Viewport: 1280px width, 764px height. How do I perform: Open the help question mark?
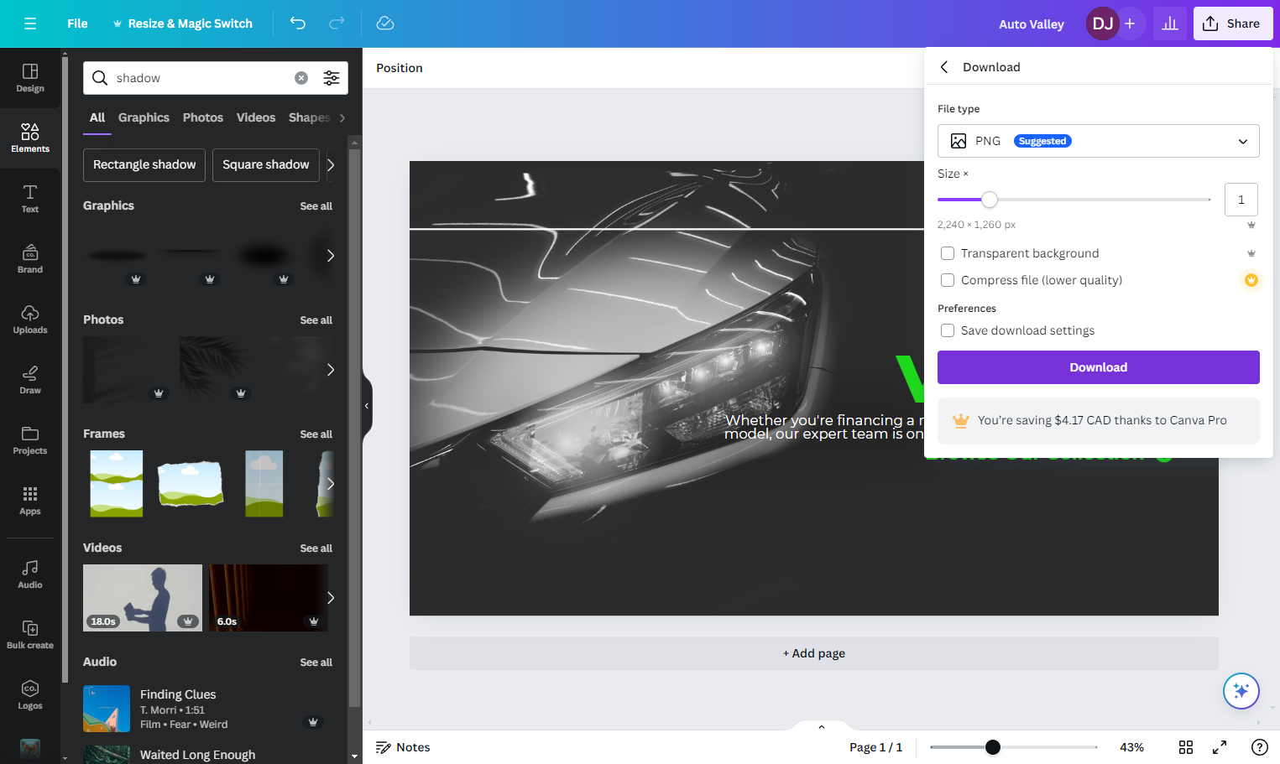coord(1260,747)
